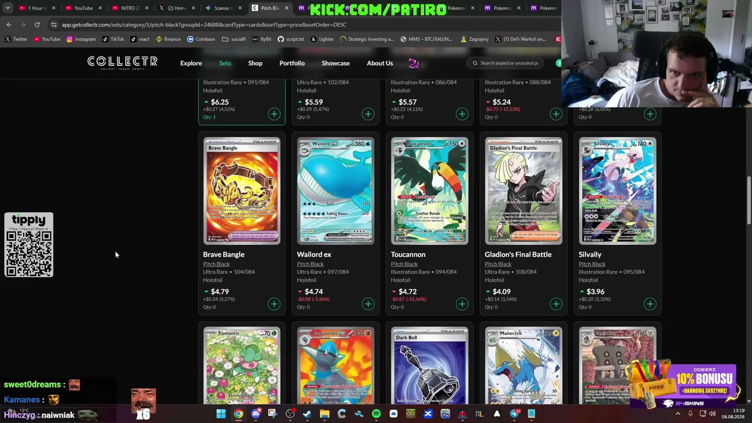Viewport: 752px width, 423px height.
Task: Open the About Us menu
Action: click(x=380, y=63)
